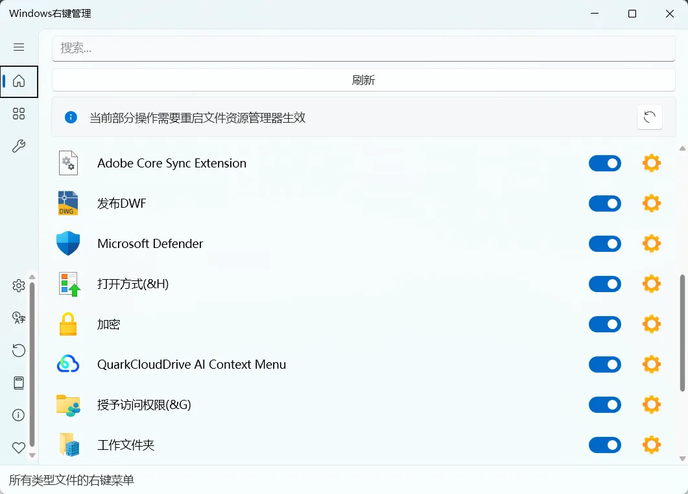Open the settings gear in the sidebar
688x494 pixels.
coord(19,285)
